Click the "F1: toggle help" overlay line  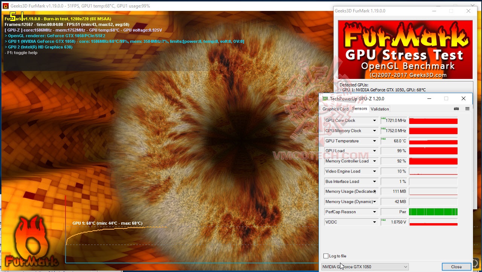(x=21, y=53)
